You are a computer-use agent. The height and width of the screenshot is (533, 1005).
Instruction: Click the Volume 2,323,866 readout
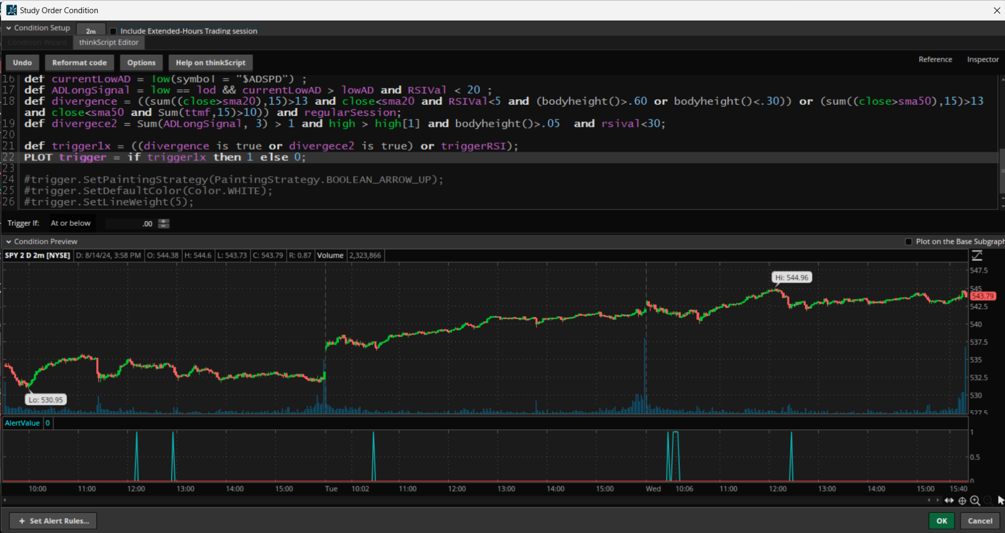tap(349, 255)
